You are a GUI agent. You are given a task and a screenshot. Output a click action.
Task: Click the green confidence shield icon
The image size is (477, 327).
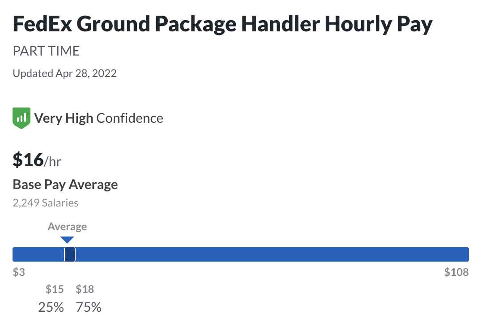[x=21, y=118]
